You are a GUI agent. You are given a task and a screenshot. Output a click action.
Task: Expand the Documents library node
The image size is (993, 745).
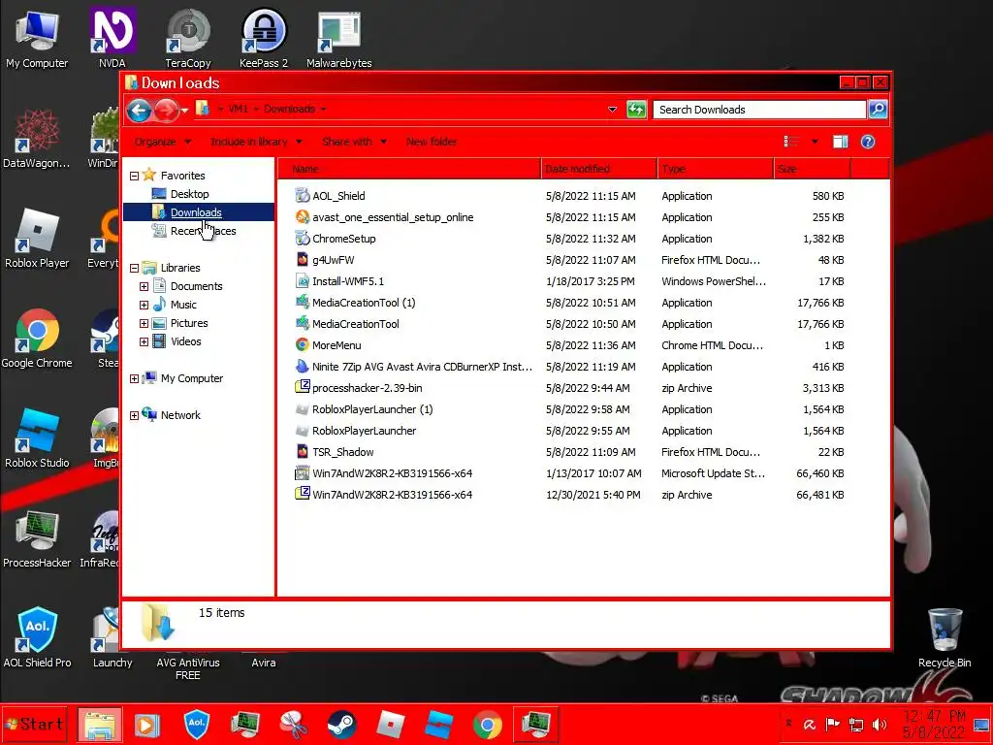(x=144, y=286)
